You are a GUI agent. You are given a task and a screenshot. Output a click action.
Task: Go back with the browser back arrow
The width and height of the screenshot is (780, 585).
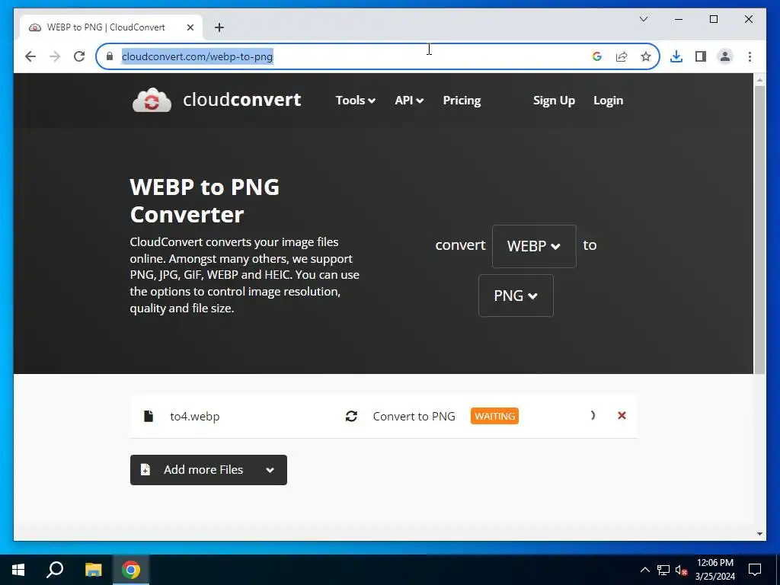click(30, 56)
